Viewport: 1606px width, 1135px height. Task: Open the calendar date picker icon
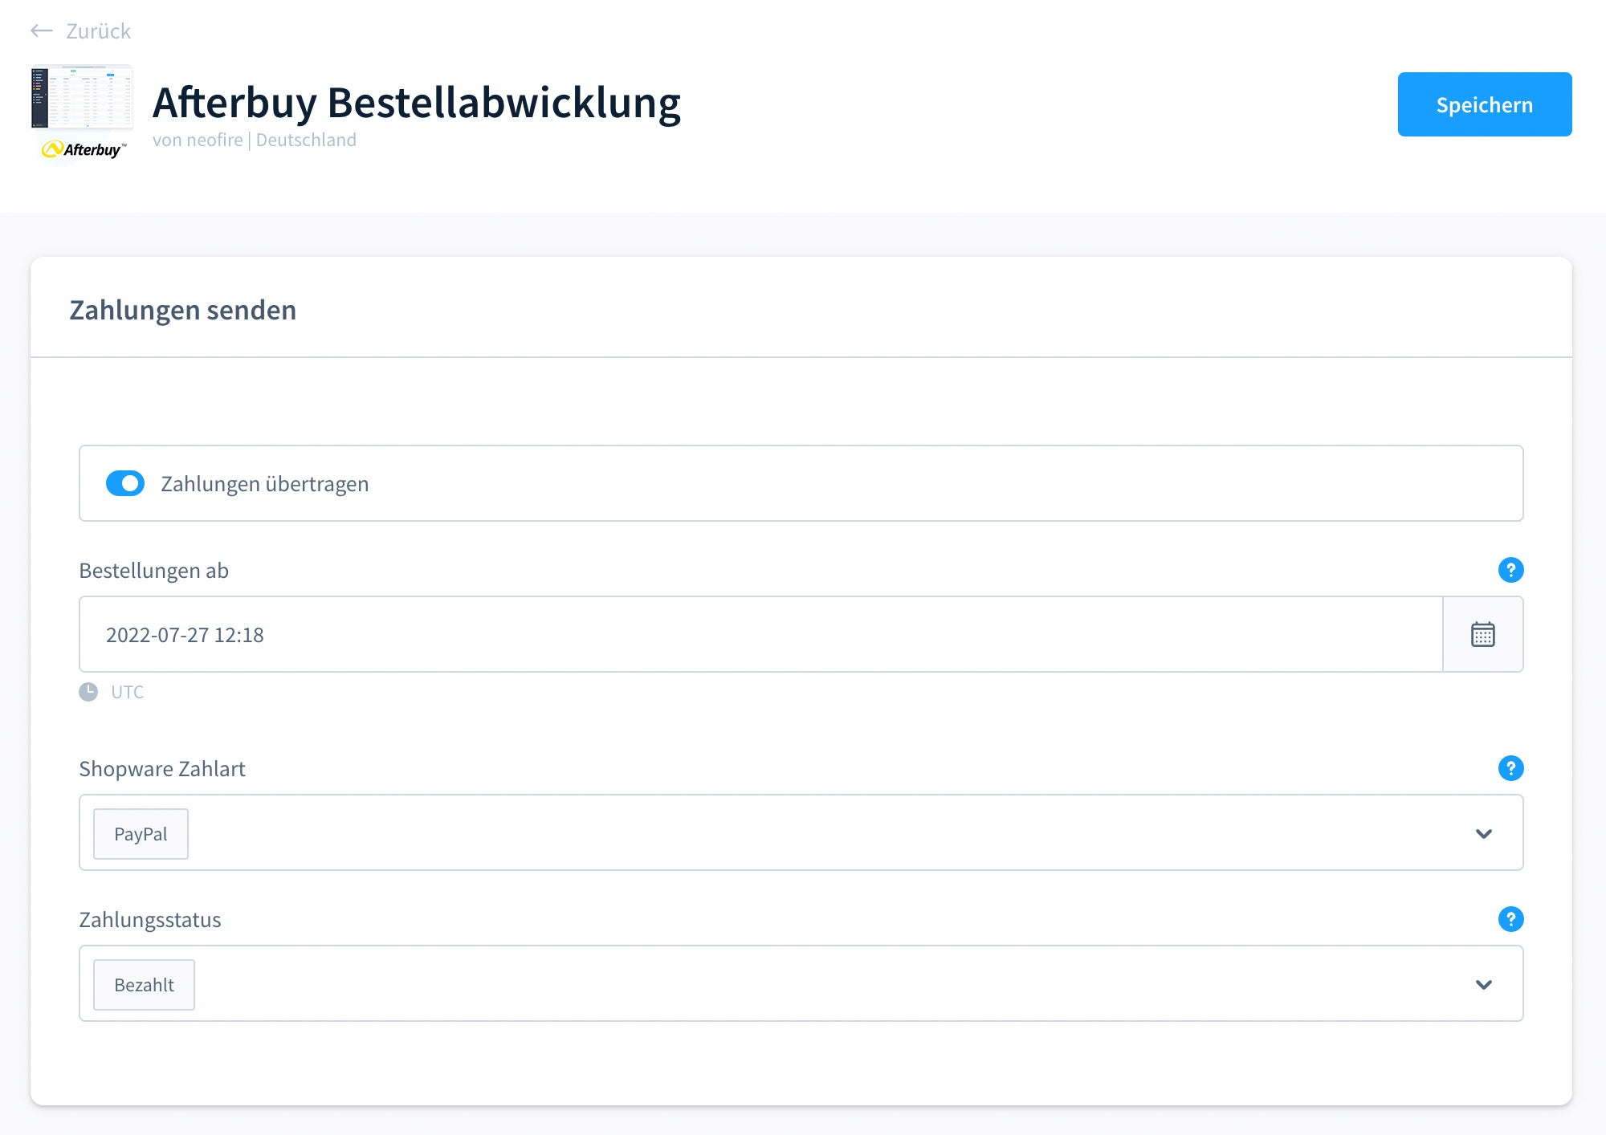click(x=1482, y=634)
